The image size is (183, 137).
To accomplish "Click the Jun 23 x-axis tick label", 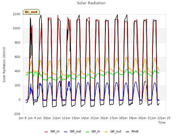I will point(166,118).
